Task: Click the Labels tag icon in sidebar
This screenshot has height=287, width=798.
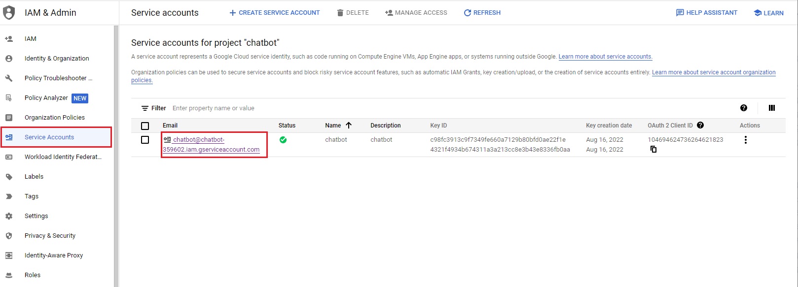Action: point(9,177)
